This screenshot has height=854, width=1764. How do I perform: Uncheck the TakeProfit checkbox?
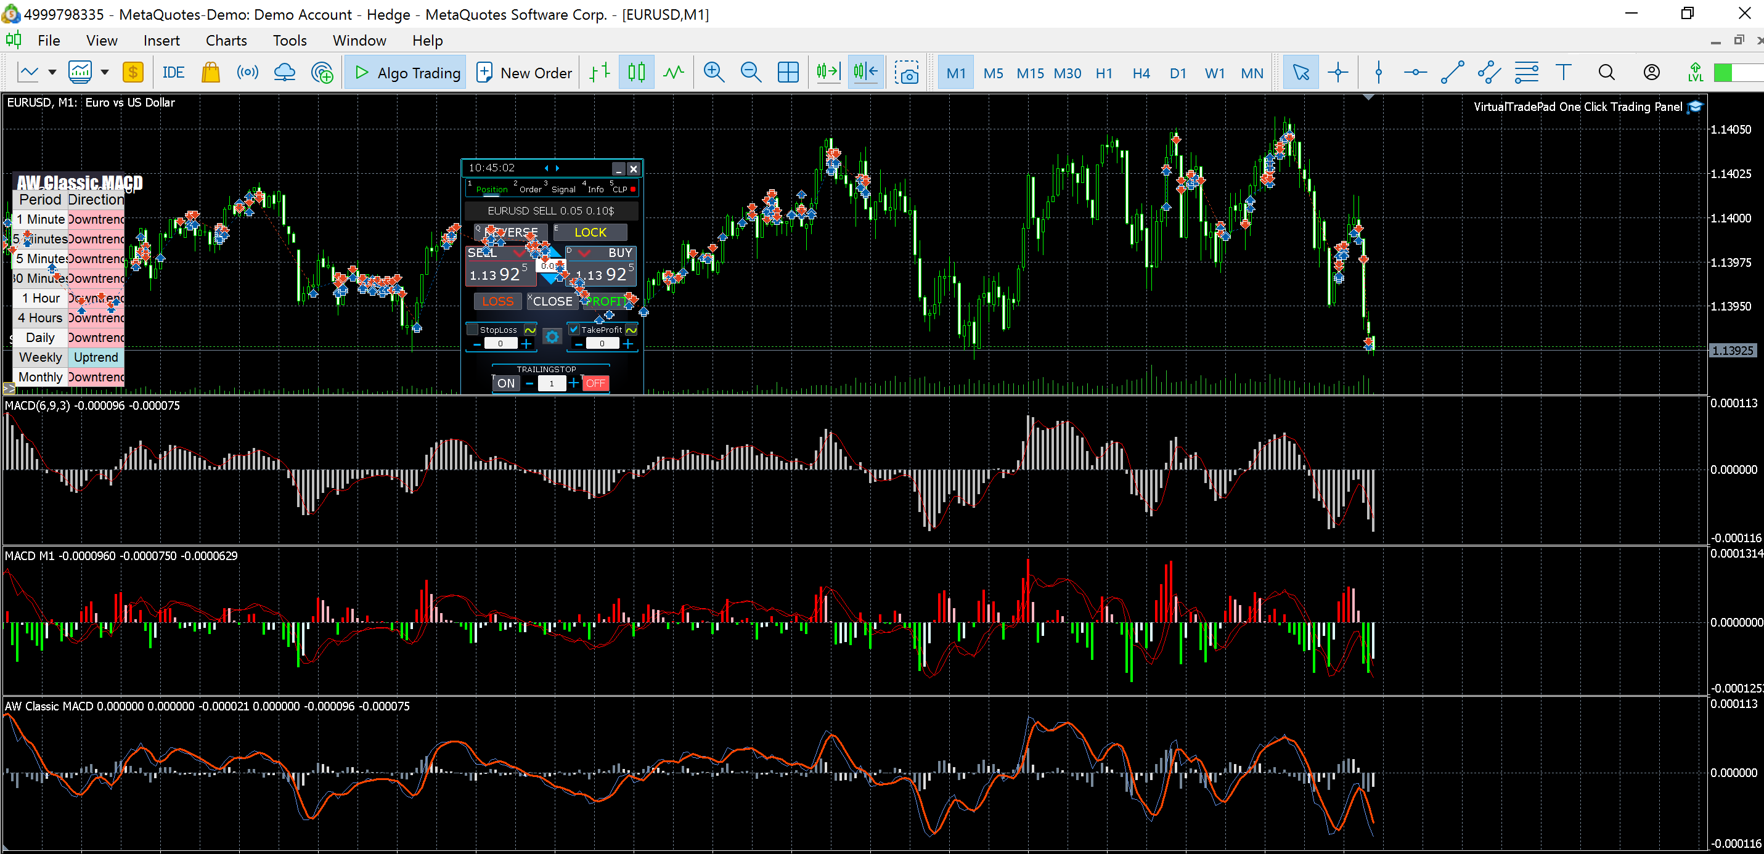(574, 330)
